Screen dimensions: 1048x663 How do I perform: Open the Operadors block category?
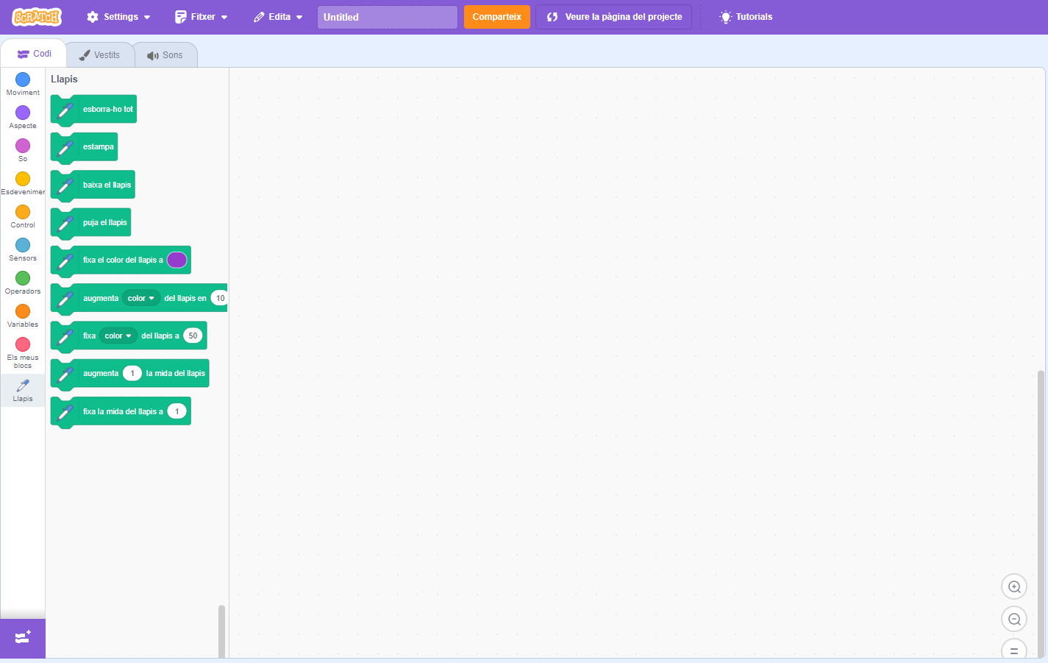click(23, 278)
